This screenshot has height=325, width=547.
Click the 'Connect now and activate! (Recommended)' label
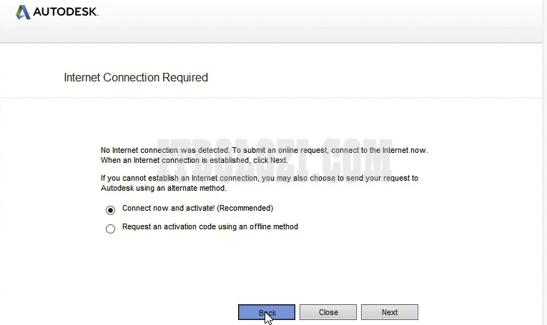point(197,209)
